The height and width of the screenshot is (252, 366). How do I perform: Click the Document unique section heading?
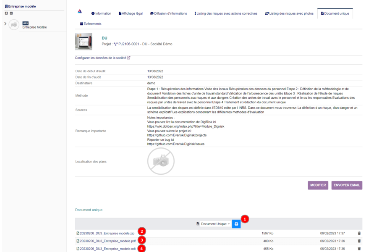(x=89, y=210)
